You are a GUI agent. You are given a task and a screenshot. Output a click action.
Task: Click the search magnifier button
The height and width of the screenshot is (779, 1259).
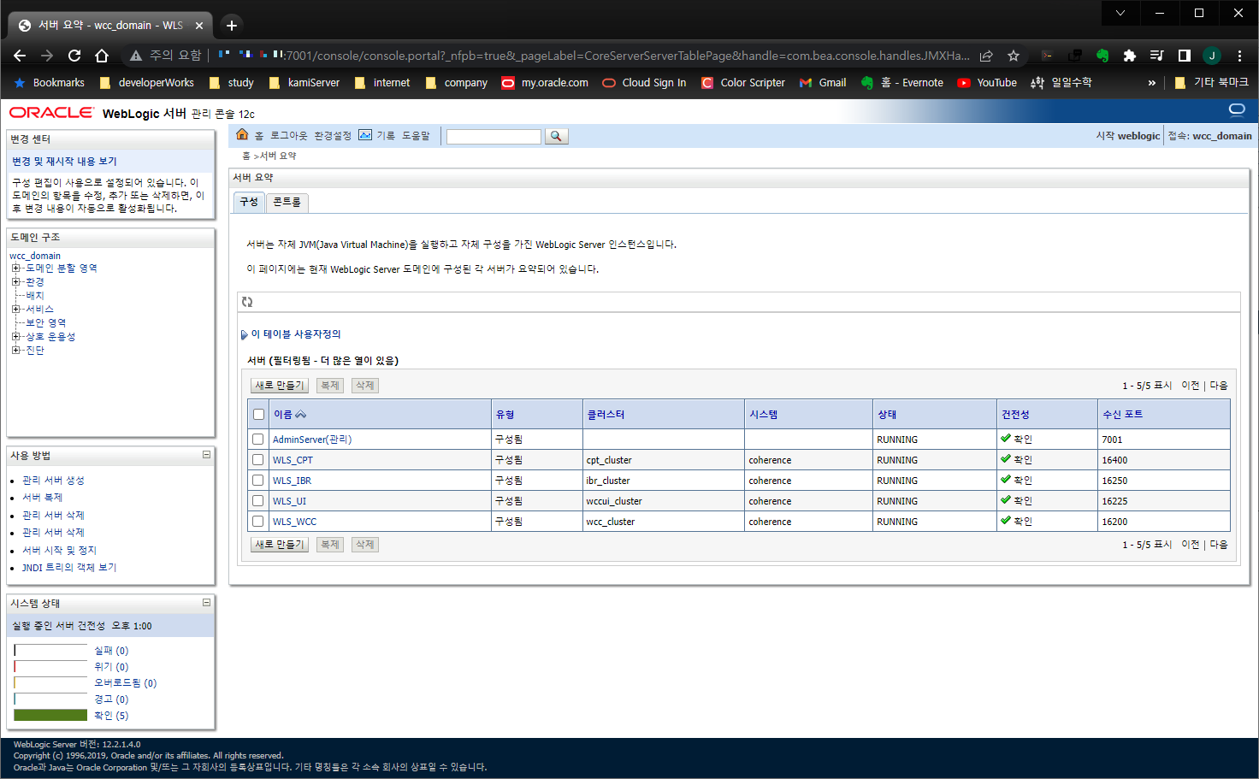[556, 136]
